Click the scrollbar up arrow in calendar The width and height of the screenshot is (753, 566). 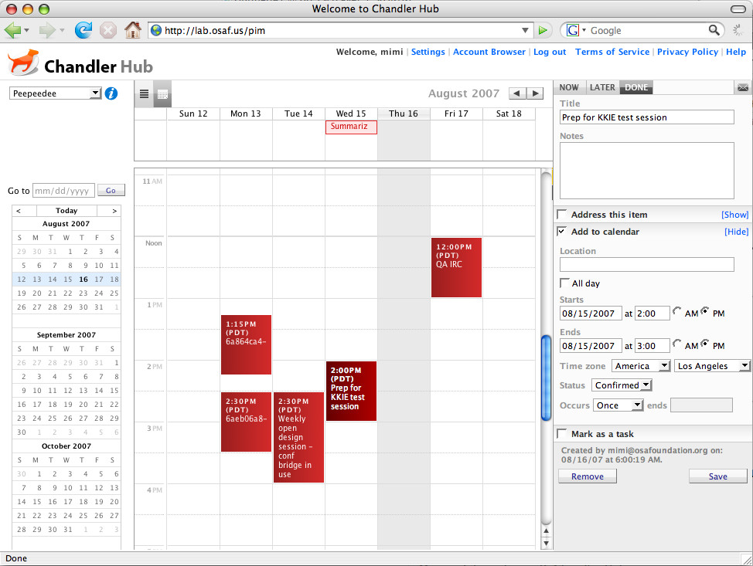[x=546, y=531]
